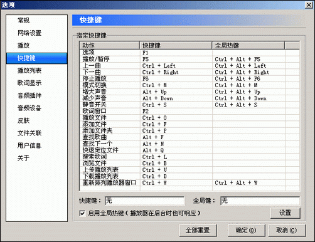Select the 重新排列播放器窗口 row
The height and width of the screenshot is (242, 315).
[190, 183]
